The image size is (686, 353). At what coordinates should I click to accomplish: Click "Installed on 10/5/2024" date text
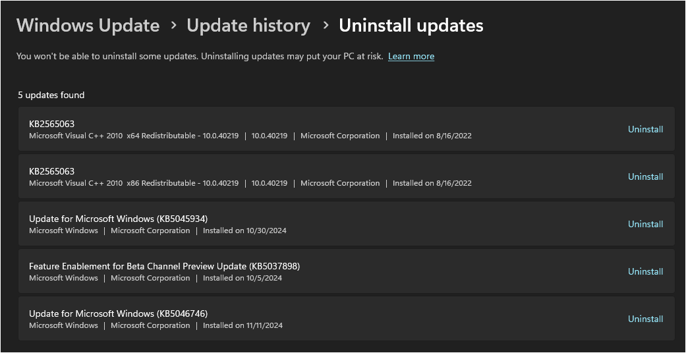[242, 278]
